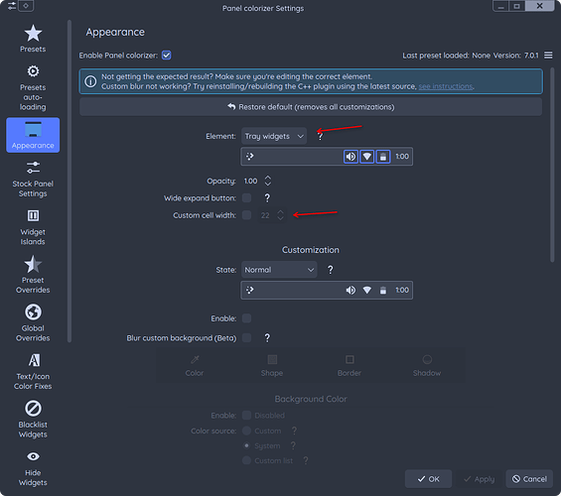
Task: Increase the Opacity value with the up arrow
Action: pos(268,178)
